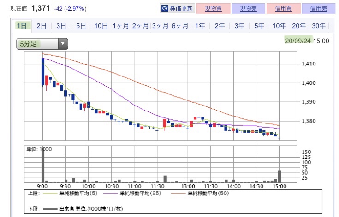
Task: Click the -42 (-2.97%) change value
Action: 70,9
